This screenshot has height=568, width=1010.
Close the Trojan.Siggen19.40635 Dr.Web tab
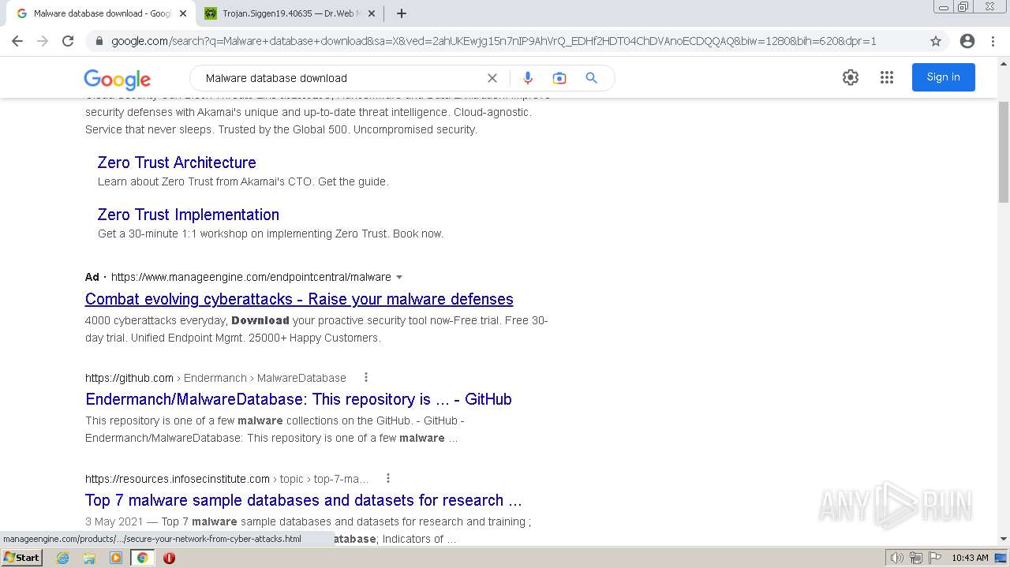pos(372,13)
